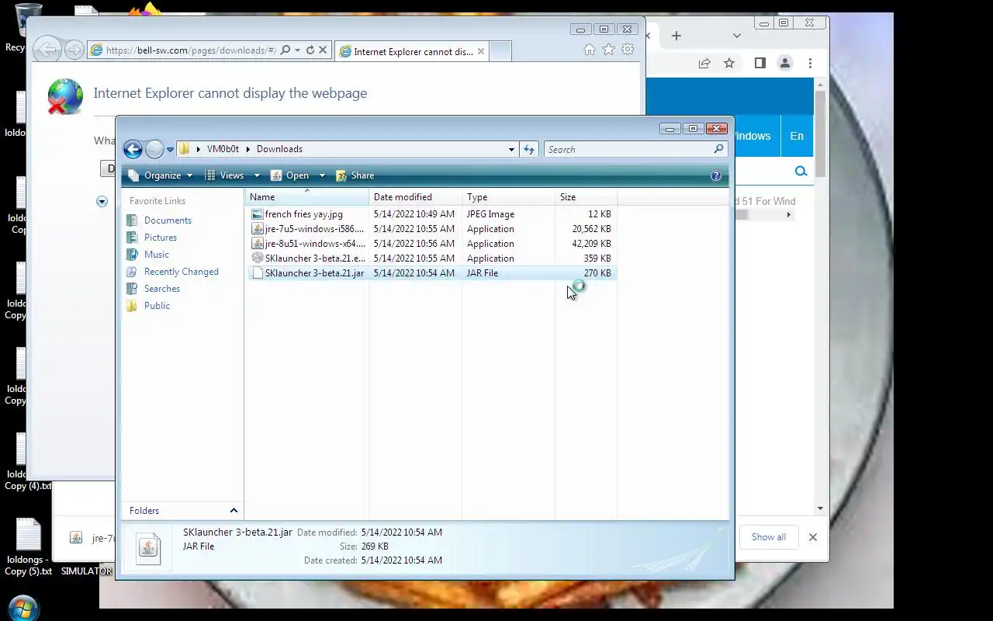This screenshot has width=993, height=621.
Task: Click the Open button in the Explorer toolbar
Action: 290,175
